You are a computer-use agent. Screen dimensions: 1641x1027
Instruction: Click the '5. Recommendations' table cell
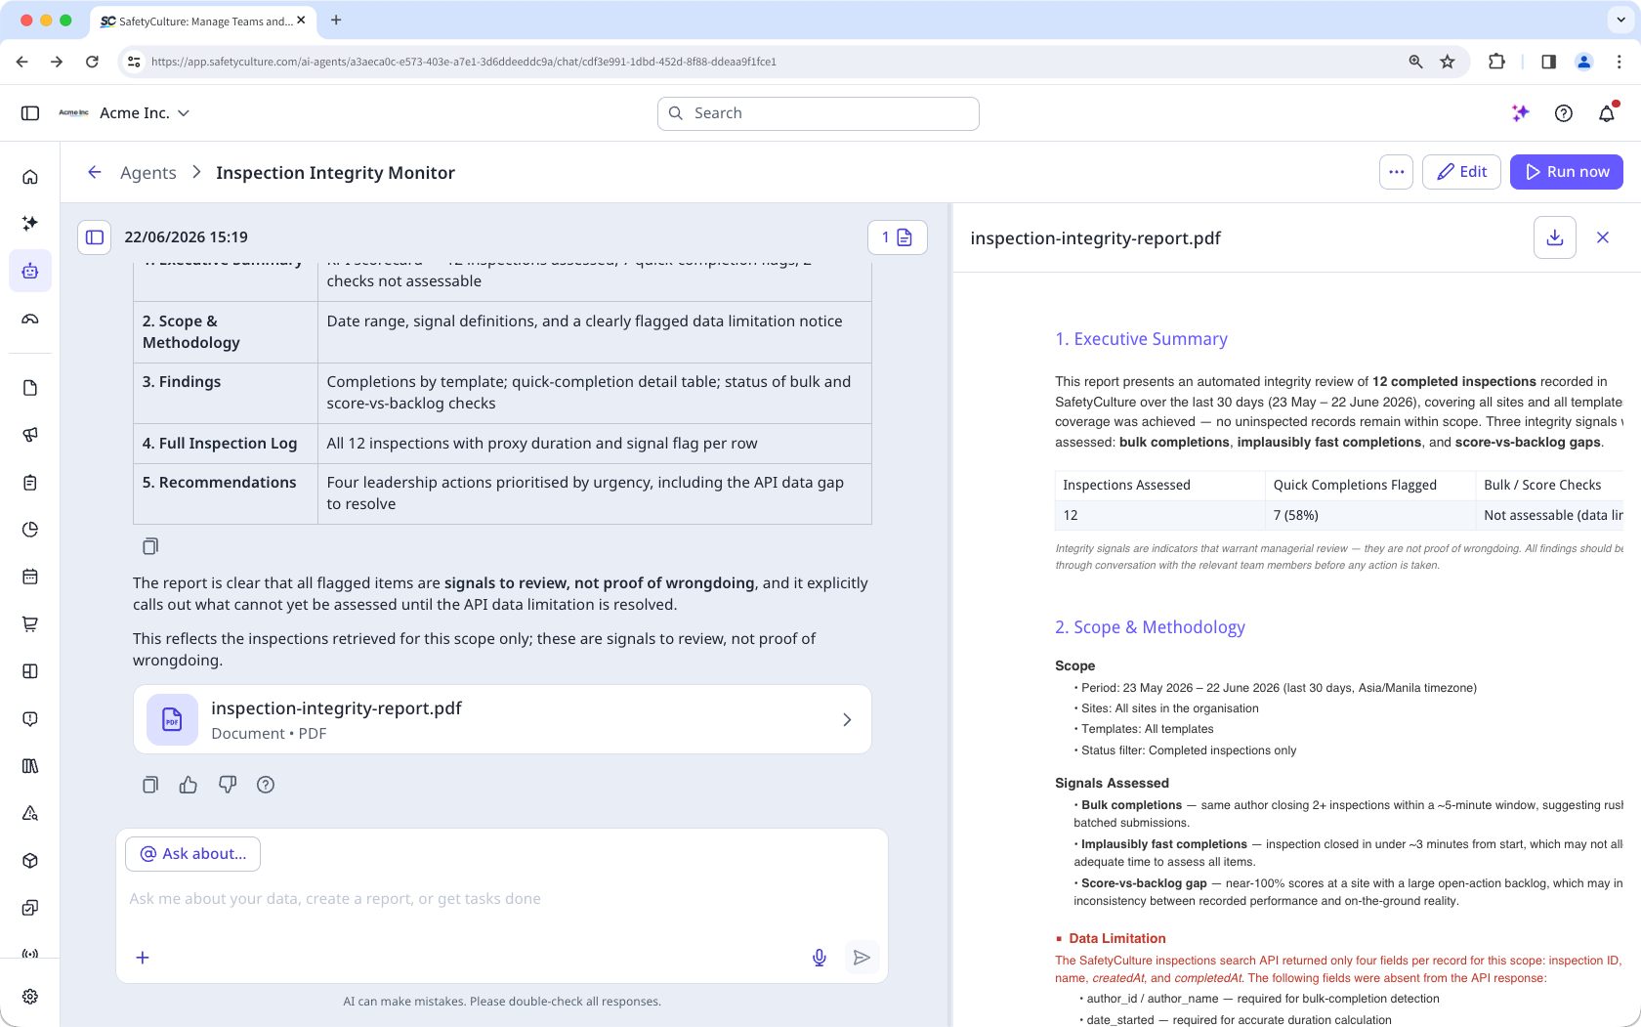coord(226,493)
